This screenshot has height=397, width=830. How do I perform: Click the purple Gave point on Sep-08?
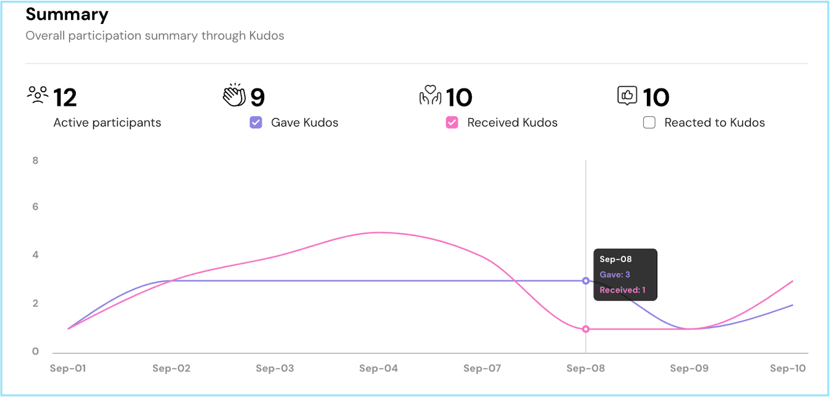pos(586,281)
